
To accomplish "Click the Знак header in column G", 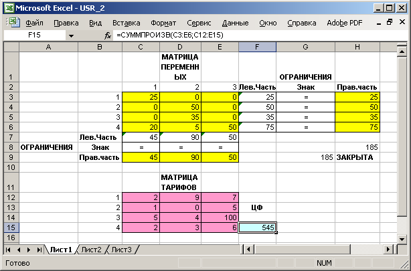I will (305, 87).
